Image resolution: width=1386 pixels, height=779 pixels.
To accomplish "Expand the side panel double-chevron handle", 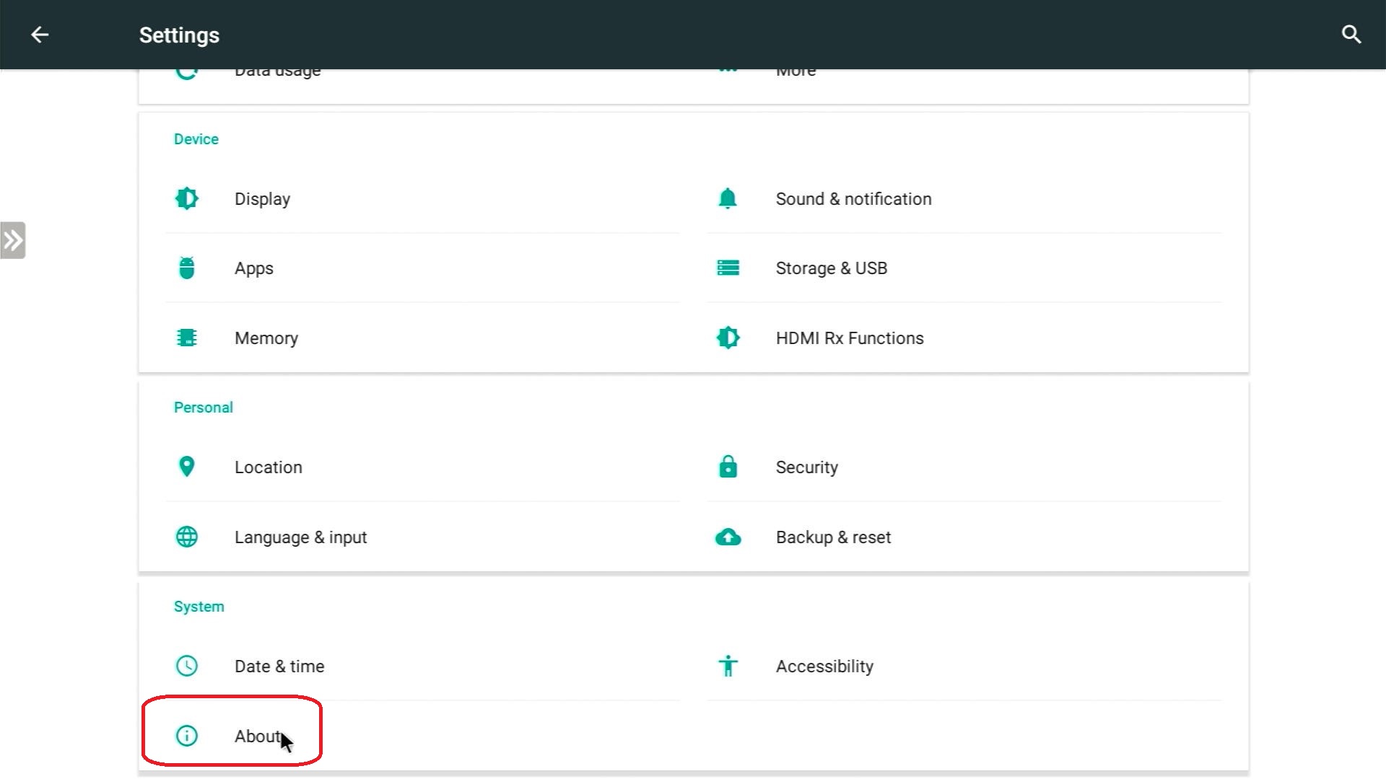I will (x=13, y=240).
